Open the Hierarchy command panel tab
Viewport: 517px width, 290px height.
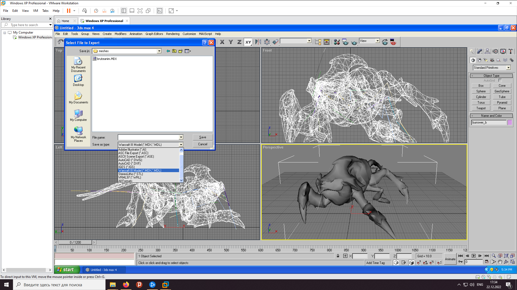(487, 51)
